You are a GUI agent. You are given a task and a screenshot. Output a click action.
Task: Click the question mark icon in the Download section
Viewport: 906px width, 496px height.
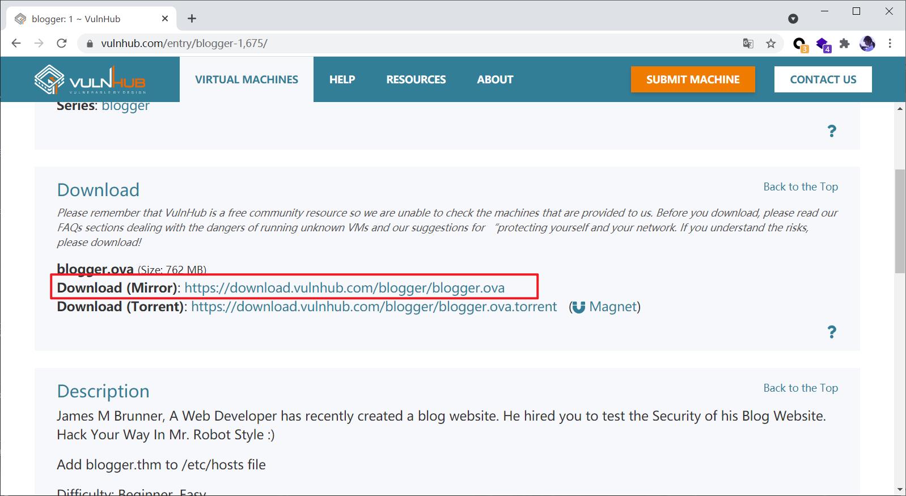832,332
